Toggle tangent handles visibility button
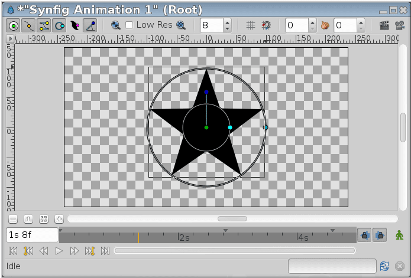 pos(44,25)
